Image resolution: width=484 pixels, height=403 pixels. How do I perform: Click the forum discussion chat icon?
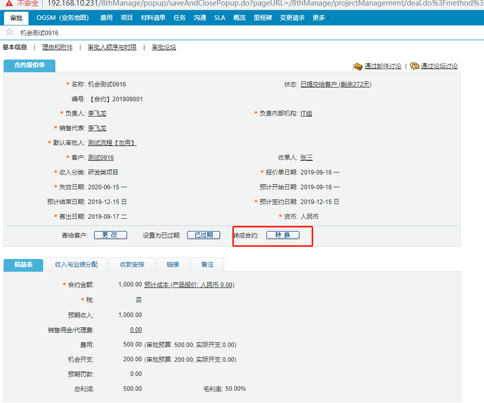coord(414,66)
